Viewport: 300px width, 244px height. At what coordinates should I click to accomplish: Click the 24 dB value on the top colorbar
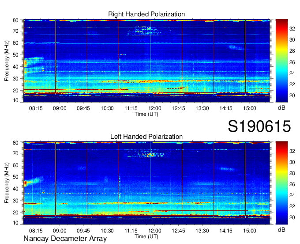tap(292, 73)
